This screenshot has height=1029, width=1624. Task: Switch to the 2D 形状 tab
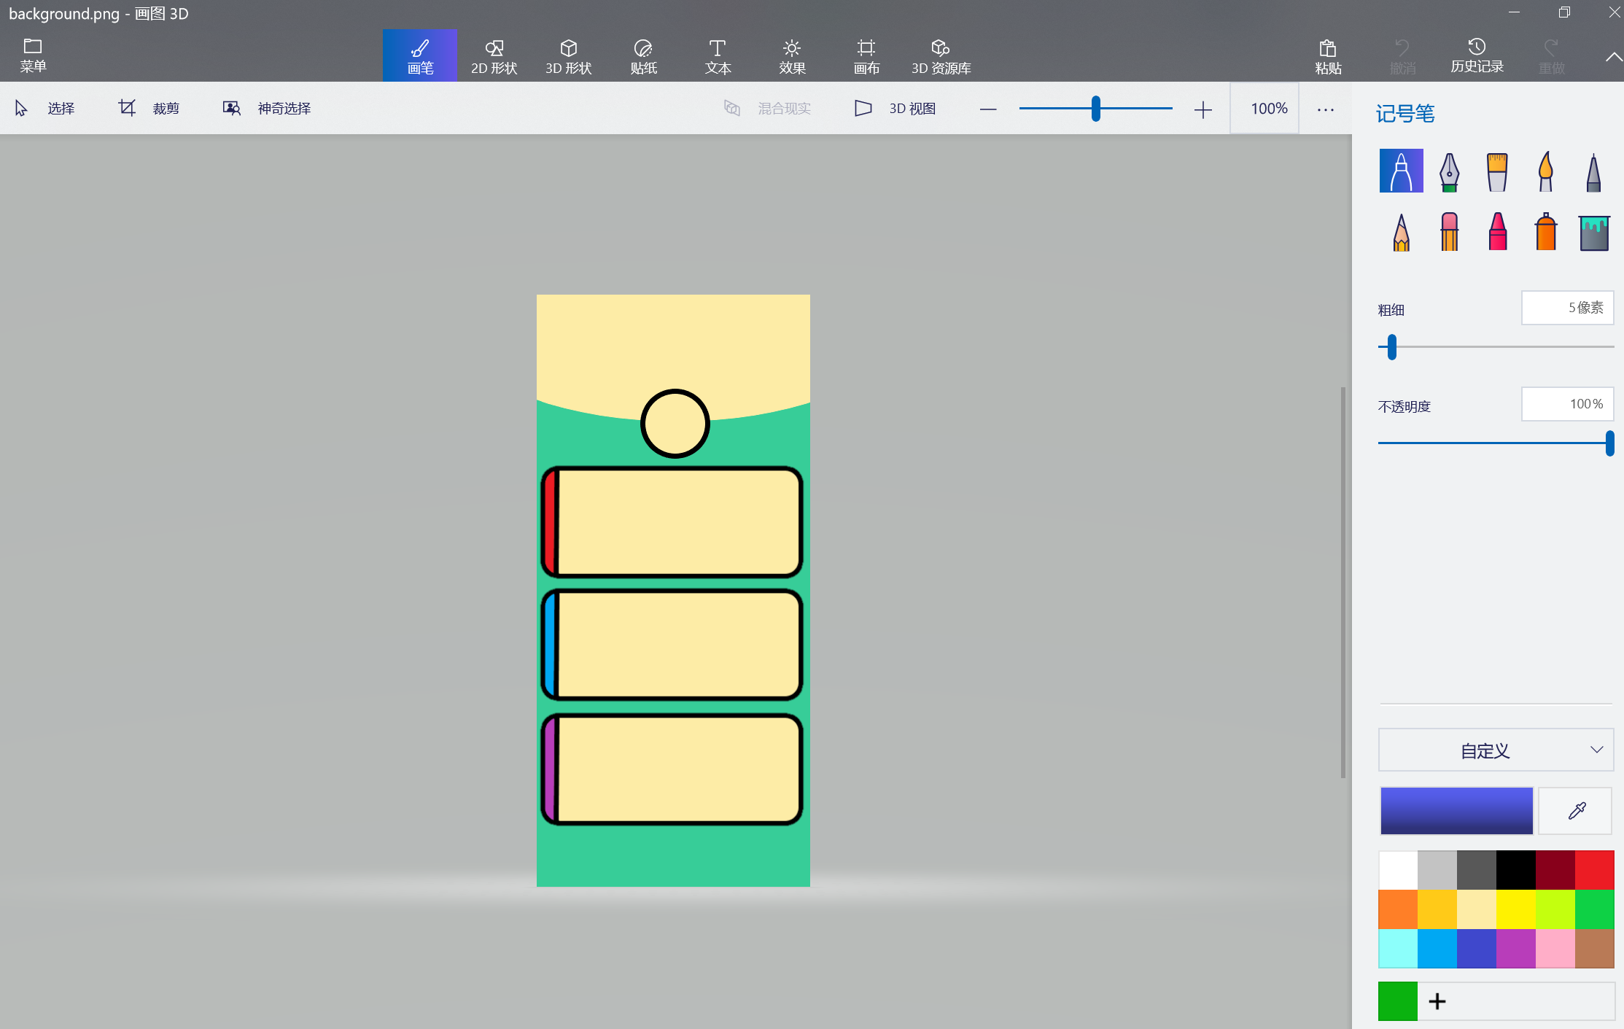point(494,56)
